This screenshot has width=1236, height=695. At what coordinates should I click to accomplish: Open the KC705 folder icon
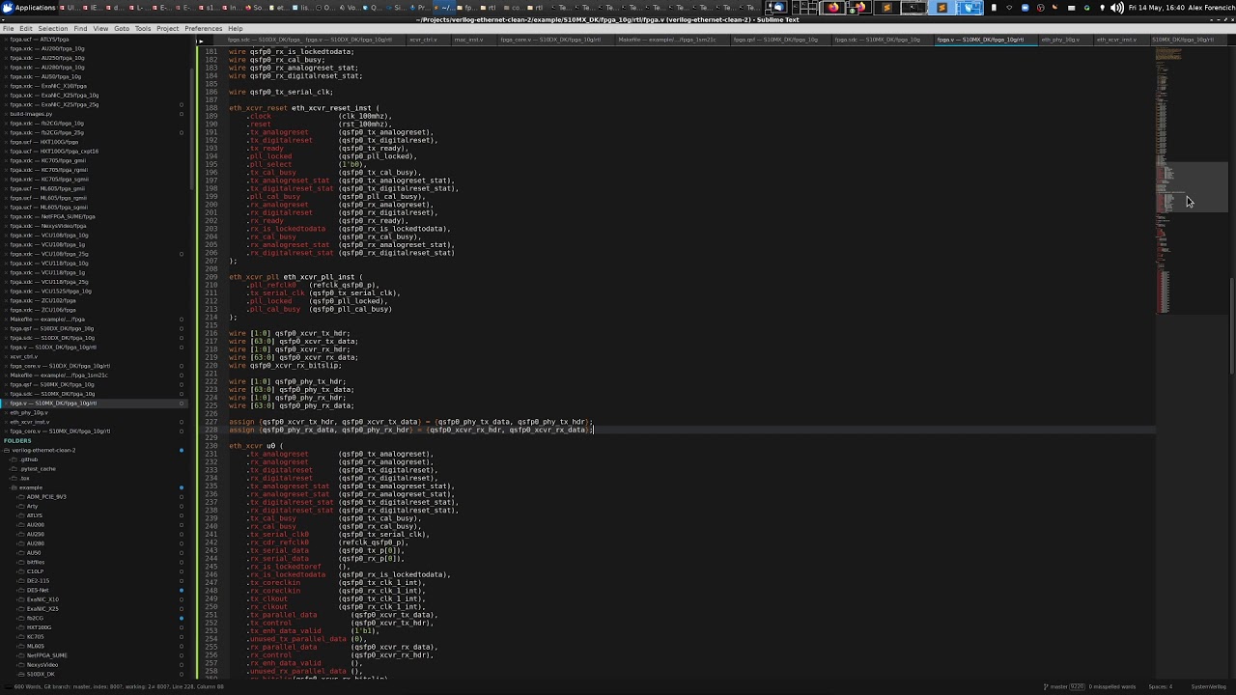coord(21,637)
